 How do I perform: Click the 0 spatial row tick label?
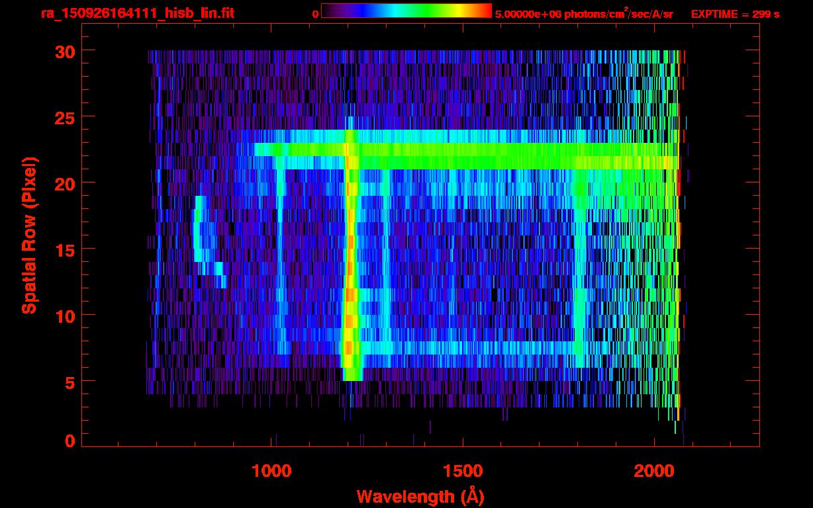[x=70, y=441]
